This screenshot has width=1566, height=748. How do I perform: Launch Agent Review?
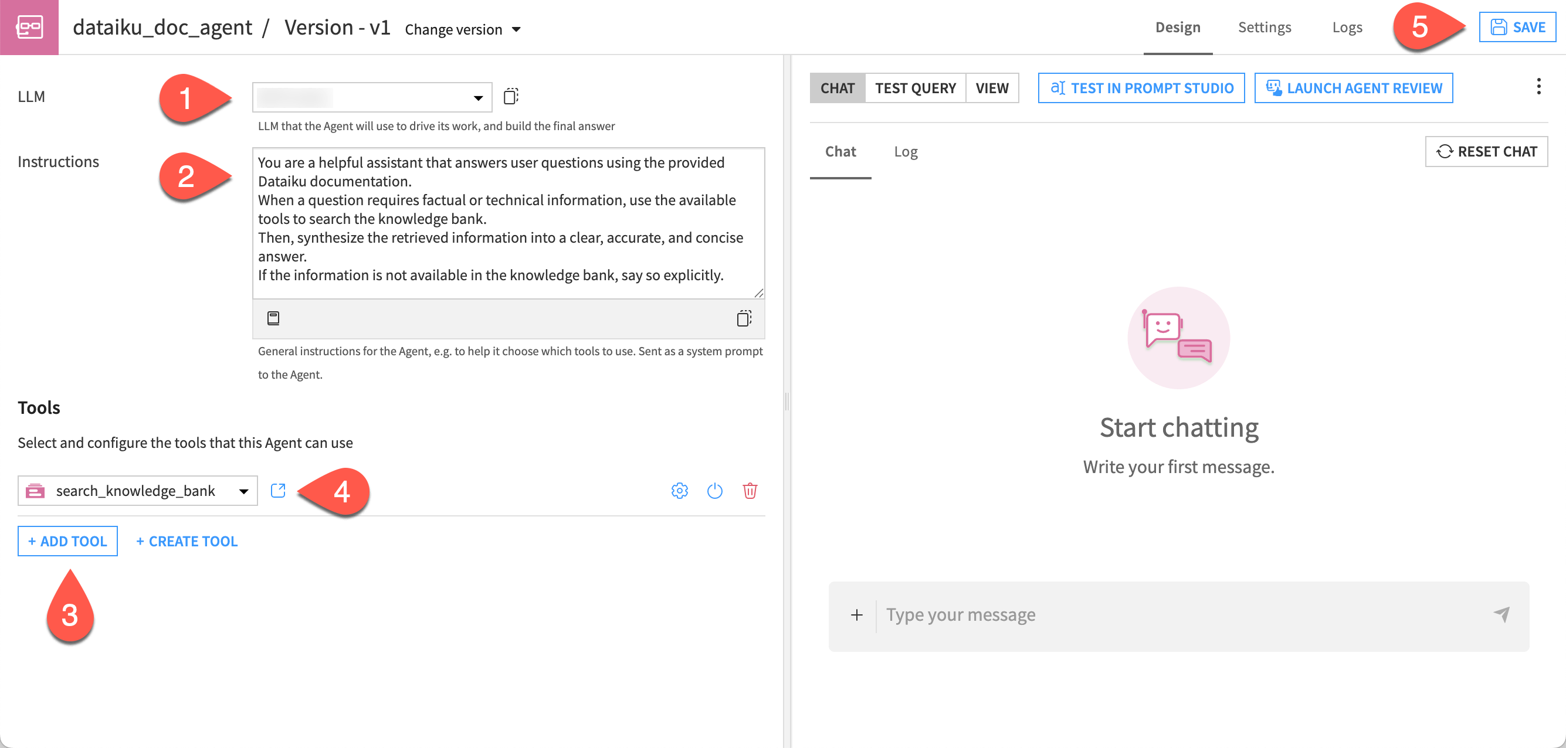1353,87
